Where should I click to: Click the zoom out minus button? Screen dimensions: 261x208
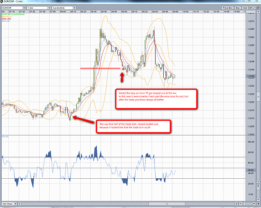(x=241, y=204)
